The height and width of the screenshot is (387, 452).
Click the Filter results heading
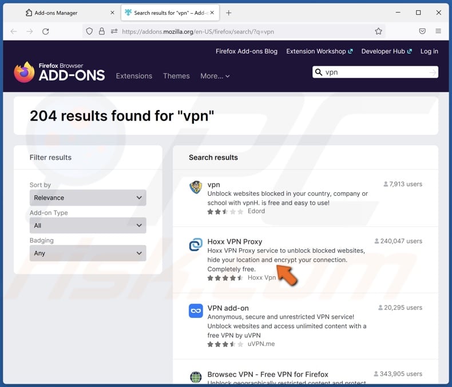[50, 158]
